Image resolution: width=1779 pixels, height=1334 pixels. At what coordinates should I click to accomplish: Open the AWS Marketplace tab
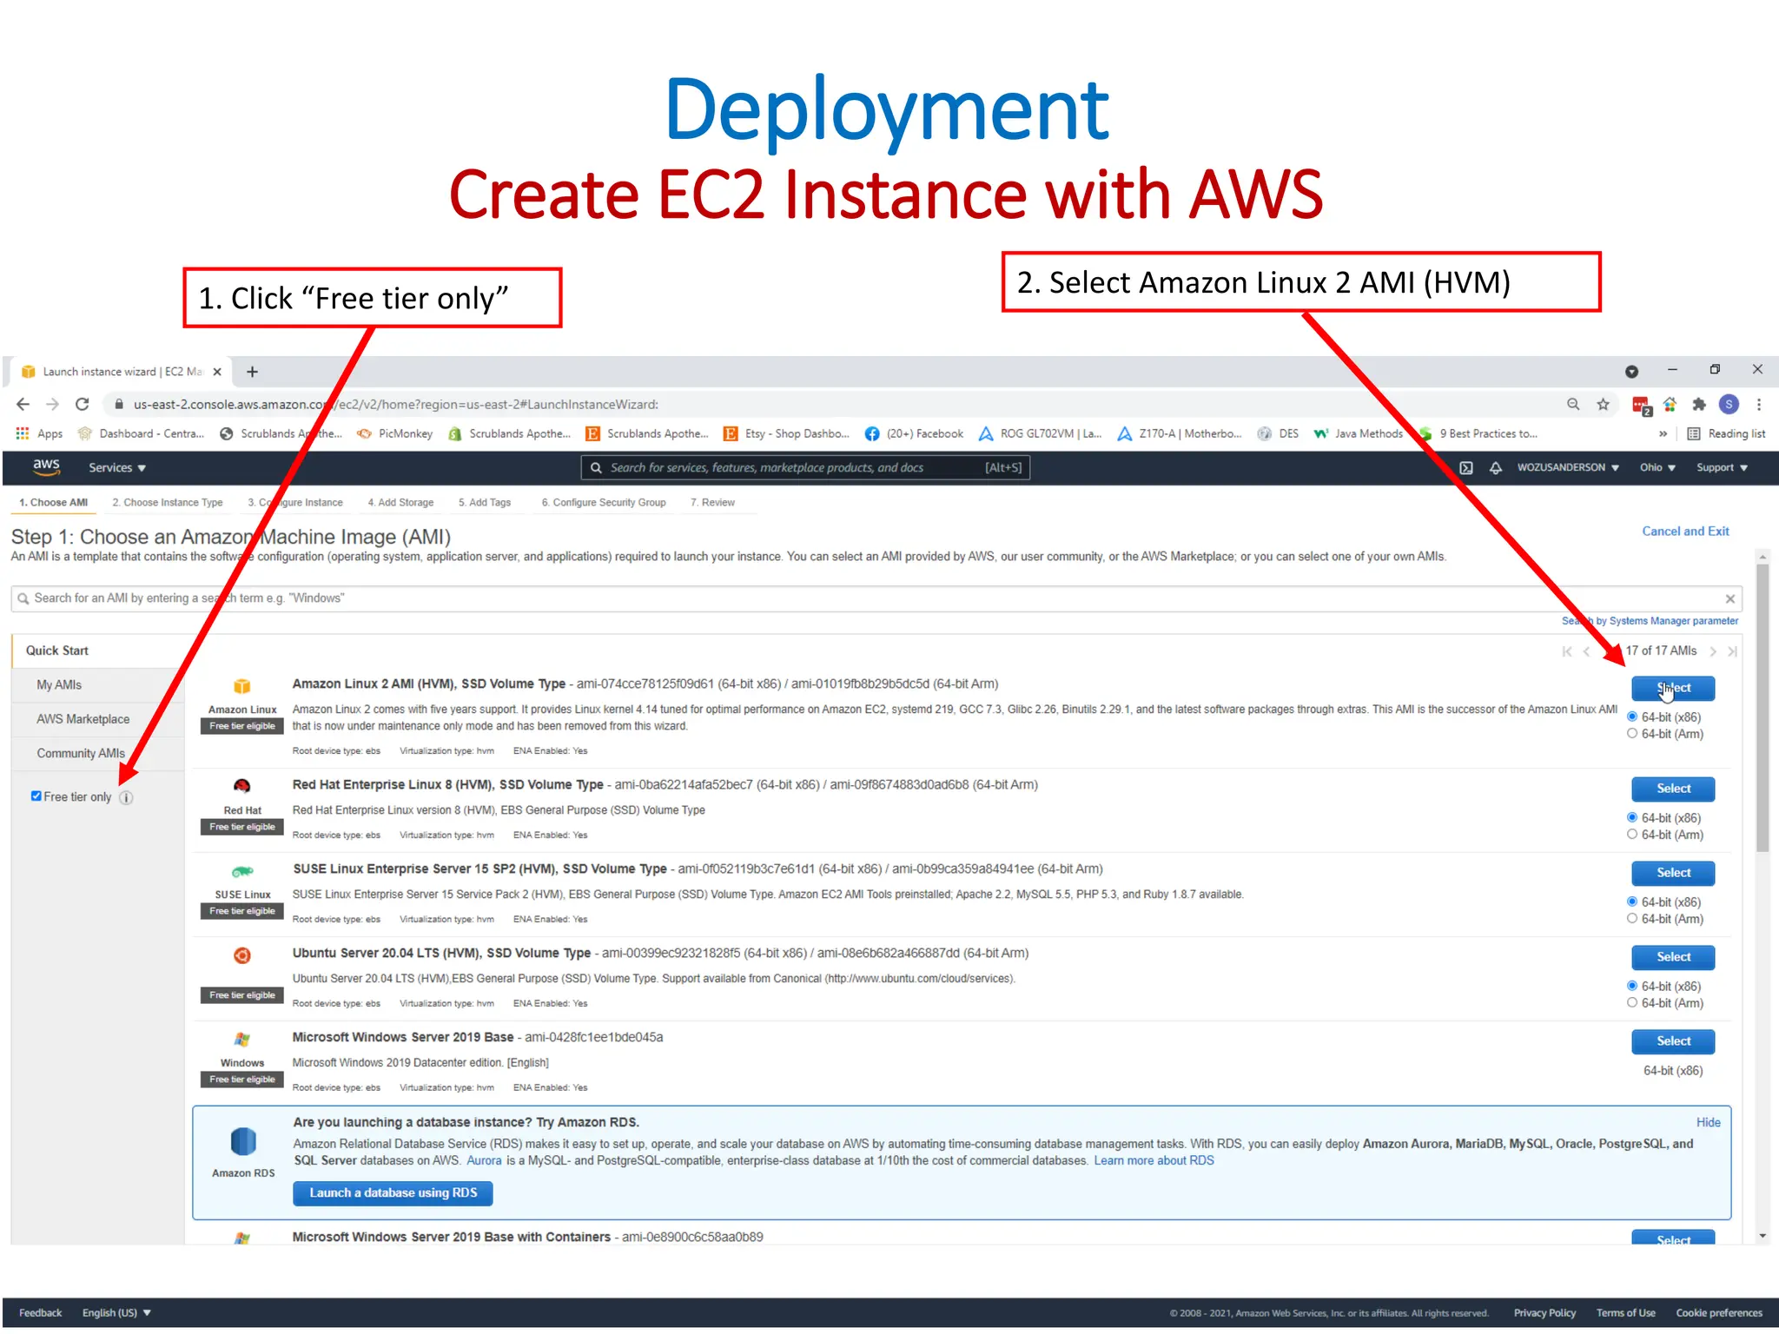pyautogui.click(x=83, y=719)
